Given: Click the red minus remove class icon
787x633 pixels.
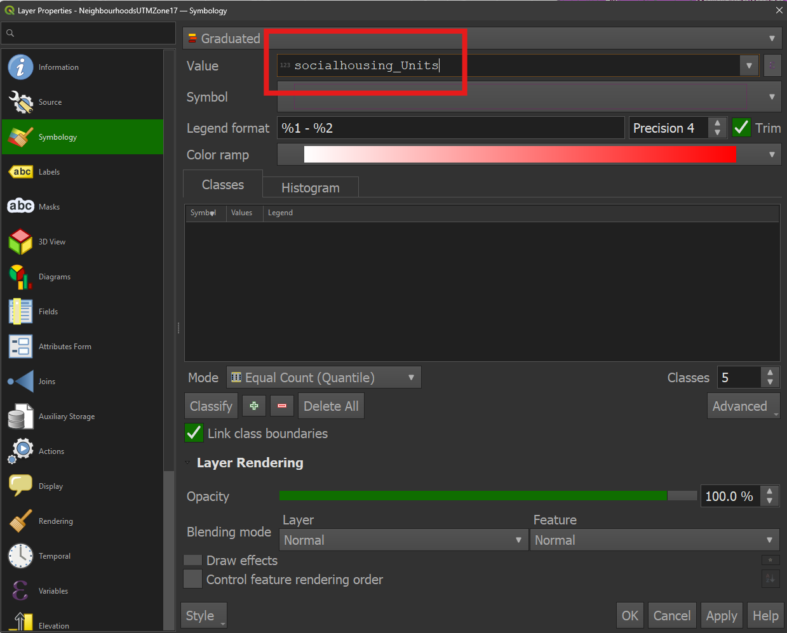Looking at the screenshot, I should [282, 406].
